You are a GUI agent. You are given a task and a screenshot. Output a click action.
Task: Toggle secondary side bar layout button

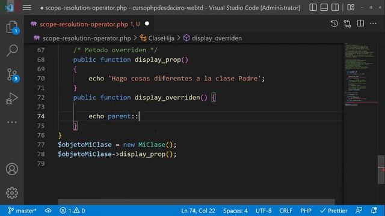(x=335, y=7)
